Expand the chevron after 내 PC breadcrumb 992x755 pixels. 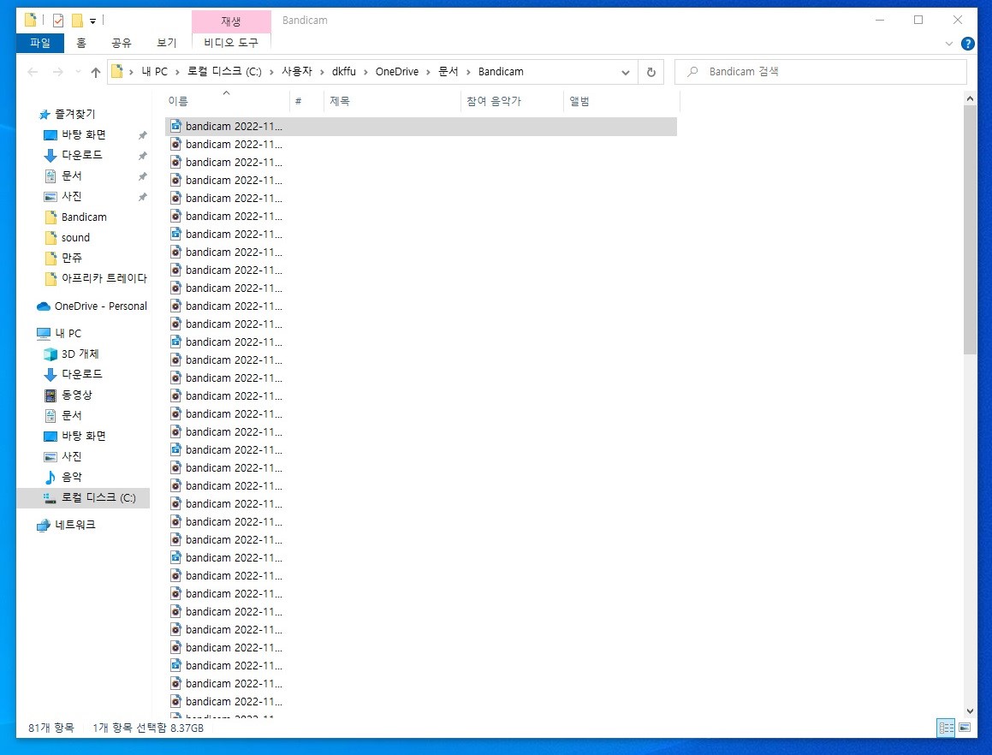click(x=178, y=72)
